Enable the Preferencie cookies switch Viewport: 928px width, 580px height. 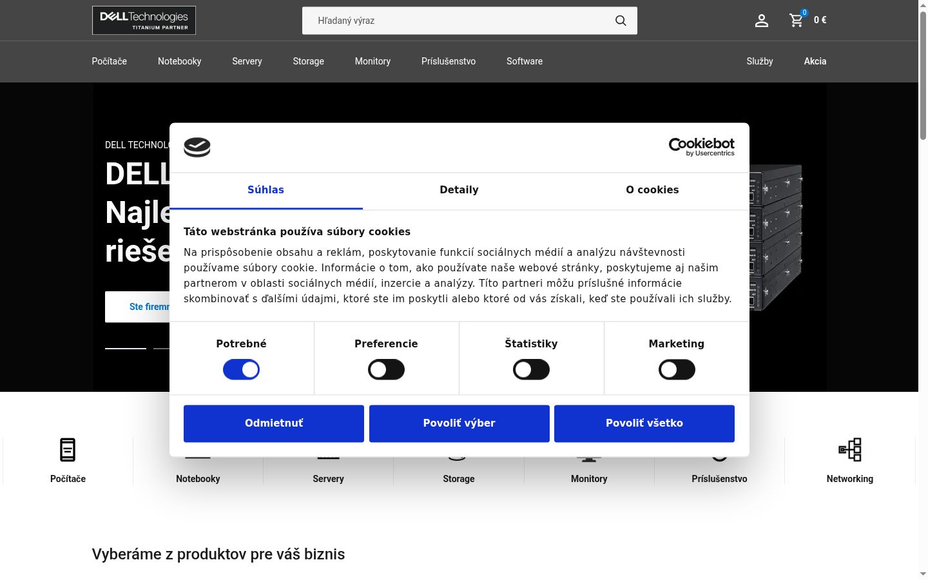coord(386,370)
